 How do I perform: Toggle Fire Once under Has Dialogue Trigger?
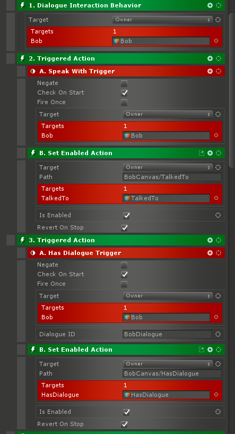tap(125, 284)
